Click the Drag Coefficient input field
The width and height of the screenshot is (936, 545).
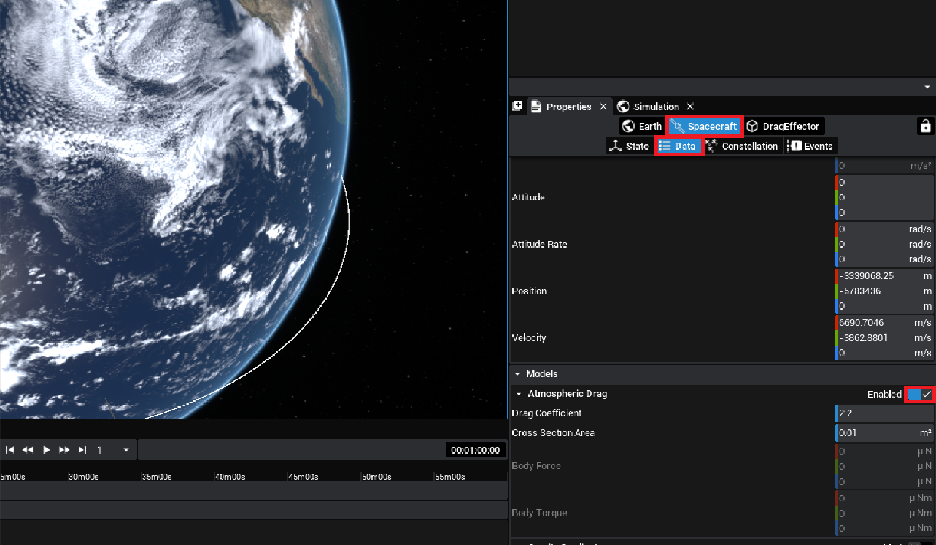(x=884, y=413)
